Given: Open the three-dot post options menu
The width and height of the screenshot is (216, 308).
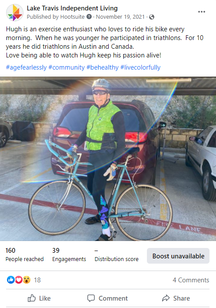Looking at the screenshot, I should (202, 12).
